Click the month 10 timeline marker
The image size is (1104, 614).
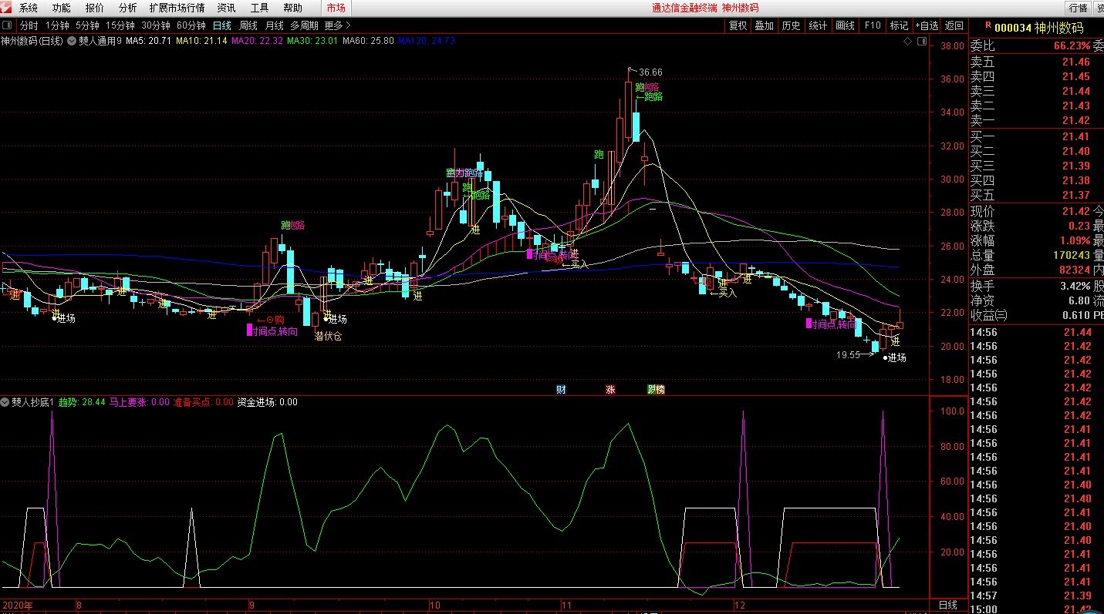pyautogui.click(x=435, y=606)
